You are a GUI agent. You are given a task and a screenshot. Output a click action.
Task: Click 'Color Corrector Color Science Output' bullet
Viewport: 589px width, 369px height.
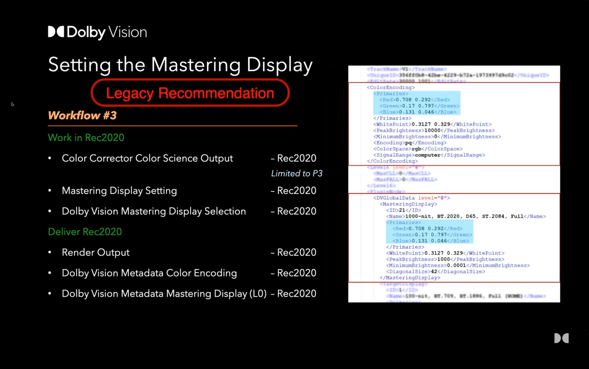[147, 158]
